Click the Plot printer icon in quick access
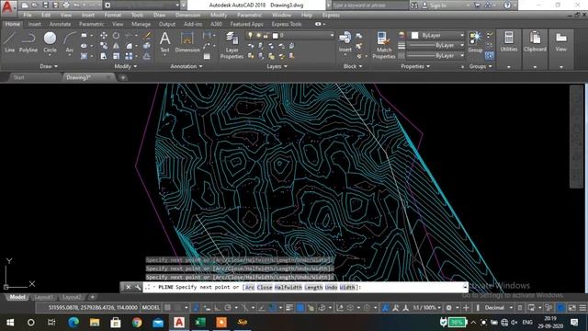 click(66, 6)
